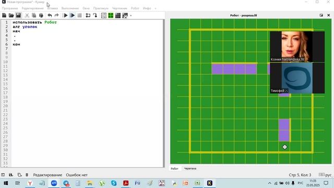This screenshot has height=188, width=334.
Task: Switch to the Робот tab
Action: point(174,168)
